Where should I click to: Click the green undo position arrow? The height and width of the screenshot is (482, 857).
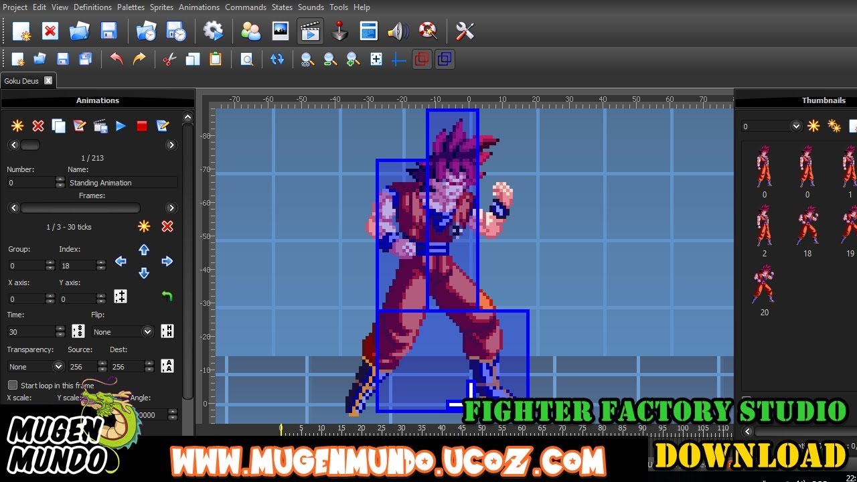coord(167,295)
